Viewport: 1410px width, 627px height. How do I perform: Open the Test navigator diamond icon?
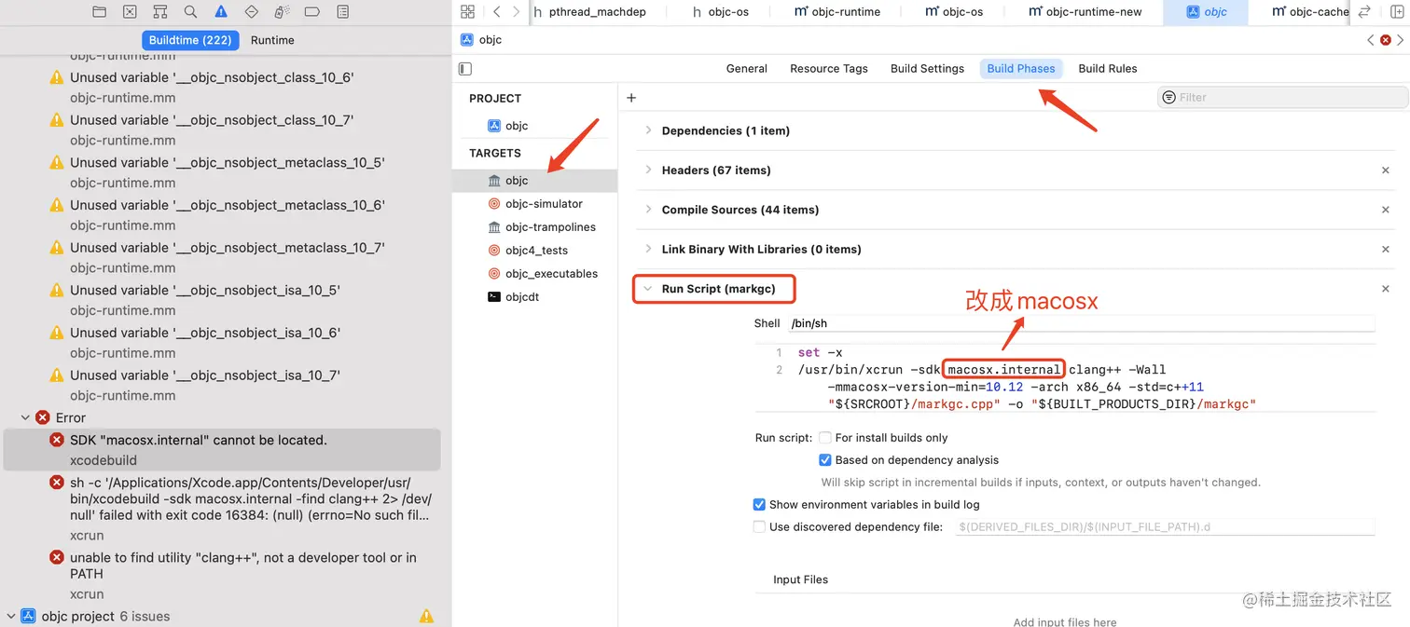point(251,12)
